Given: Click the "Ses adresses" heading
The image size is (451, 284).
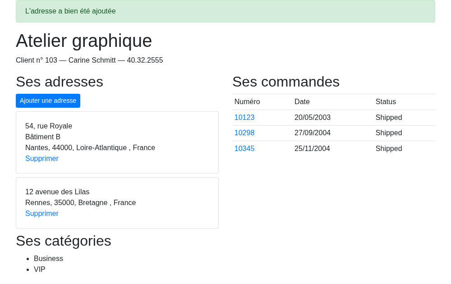Looking at the screenshot, I should click(x=60, y=82).
